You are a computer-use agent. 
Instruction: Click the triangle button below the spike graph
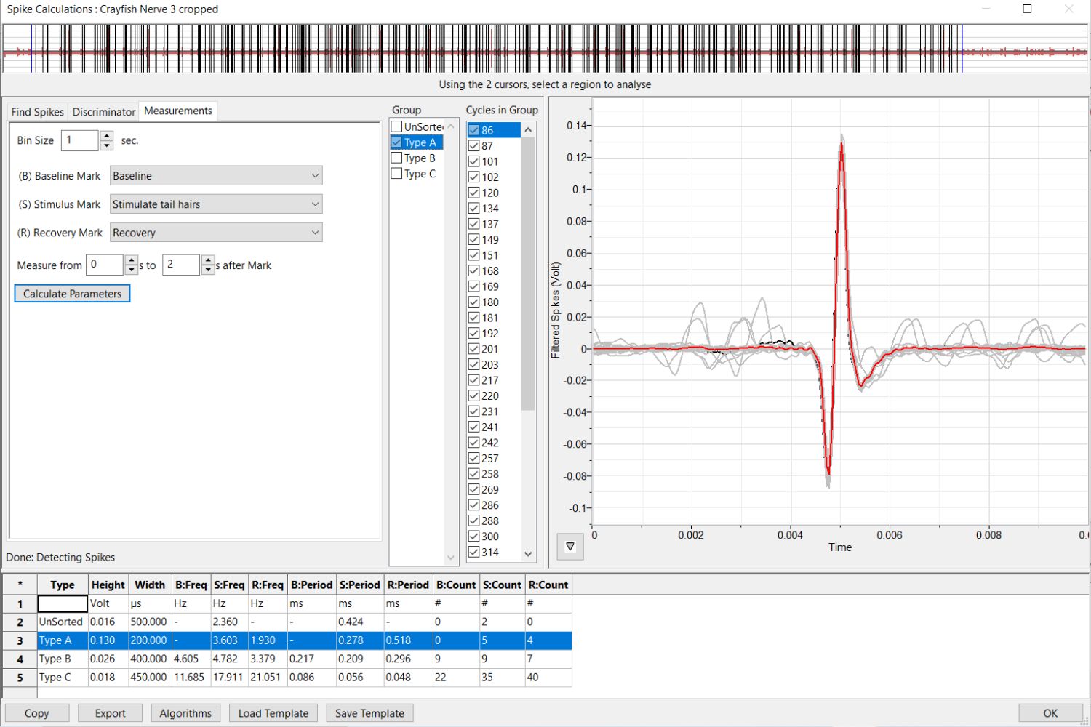(x=570, y=547)
